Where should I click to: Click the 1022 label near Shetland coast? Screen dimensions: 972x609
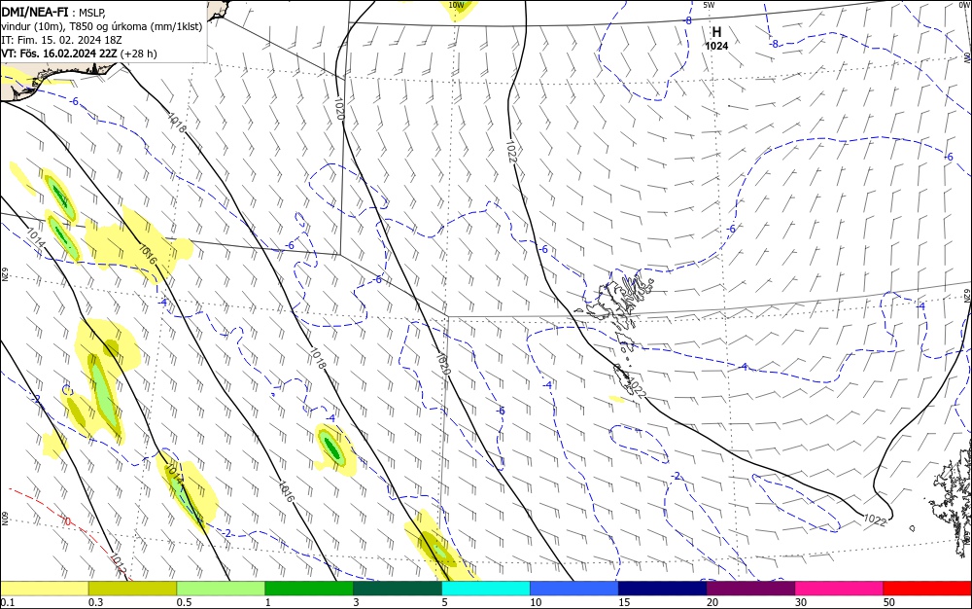[x=875, y=520]
